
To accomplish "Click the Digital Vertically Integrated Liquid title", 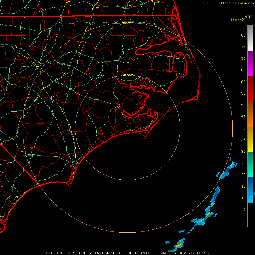I will click(x=99, y=253).
